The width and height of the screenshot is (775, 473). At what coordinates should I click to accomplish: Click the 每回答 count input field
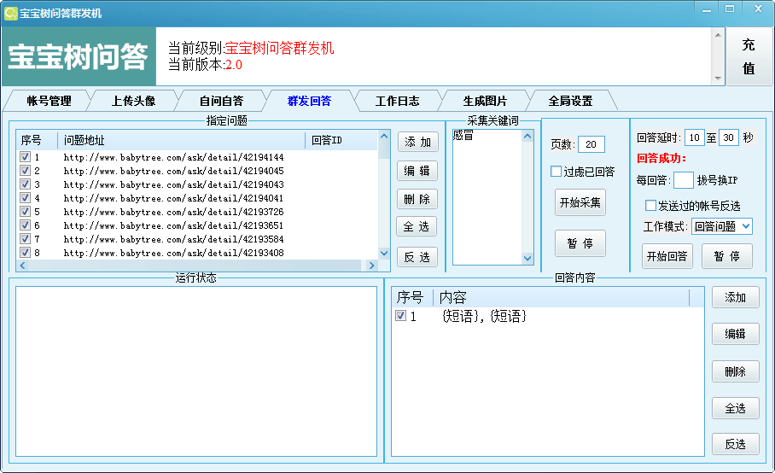click(x=684, y=180)
